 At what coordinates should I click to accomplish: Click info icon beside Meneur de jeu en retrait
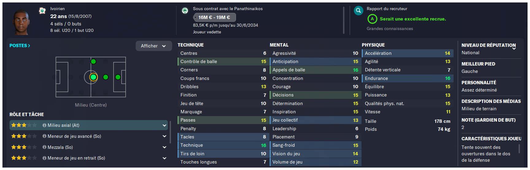point(44,158)
